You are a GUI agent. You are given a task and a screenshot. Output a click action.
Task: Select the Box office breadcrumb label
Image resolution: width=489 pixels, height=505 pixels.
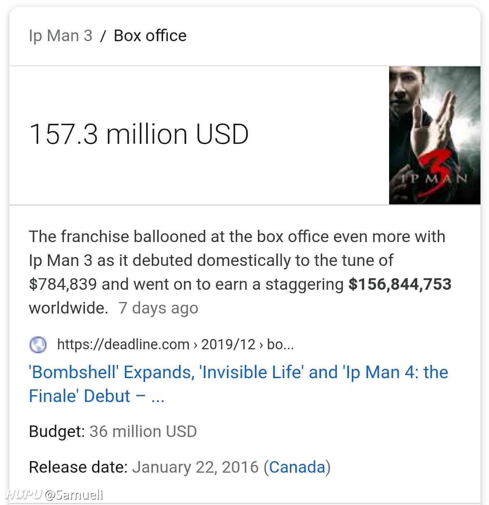coord(150,36)
